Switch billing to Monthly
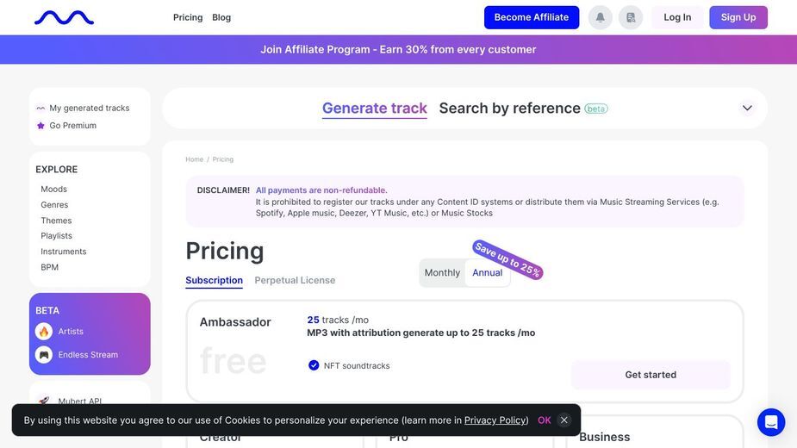Image resolution: width=797 pixels, height=448 pixels. click(442, 272)
